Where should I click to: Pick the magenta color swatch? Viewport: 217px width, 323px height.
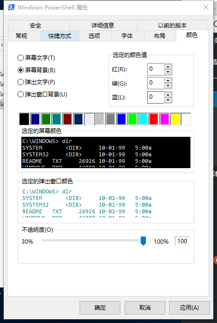(164, 119)
